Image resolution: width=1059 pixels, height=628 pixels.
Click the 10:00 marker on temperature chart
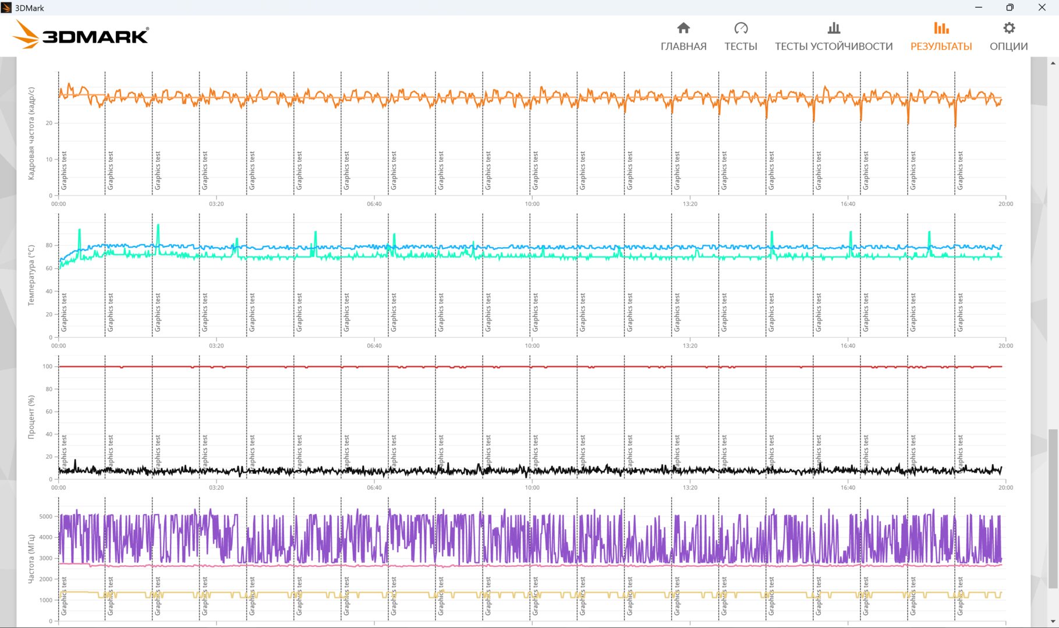pyautogui.click(x=532, y=345)
